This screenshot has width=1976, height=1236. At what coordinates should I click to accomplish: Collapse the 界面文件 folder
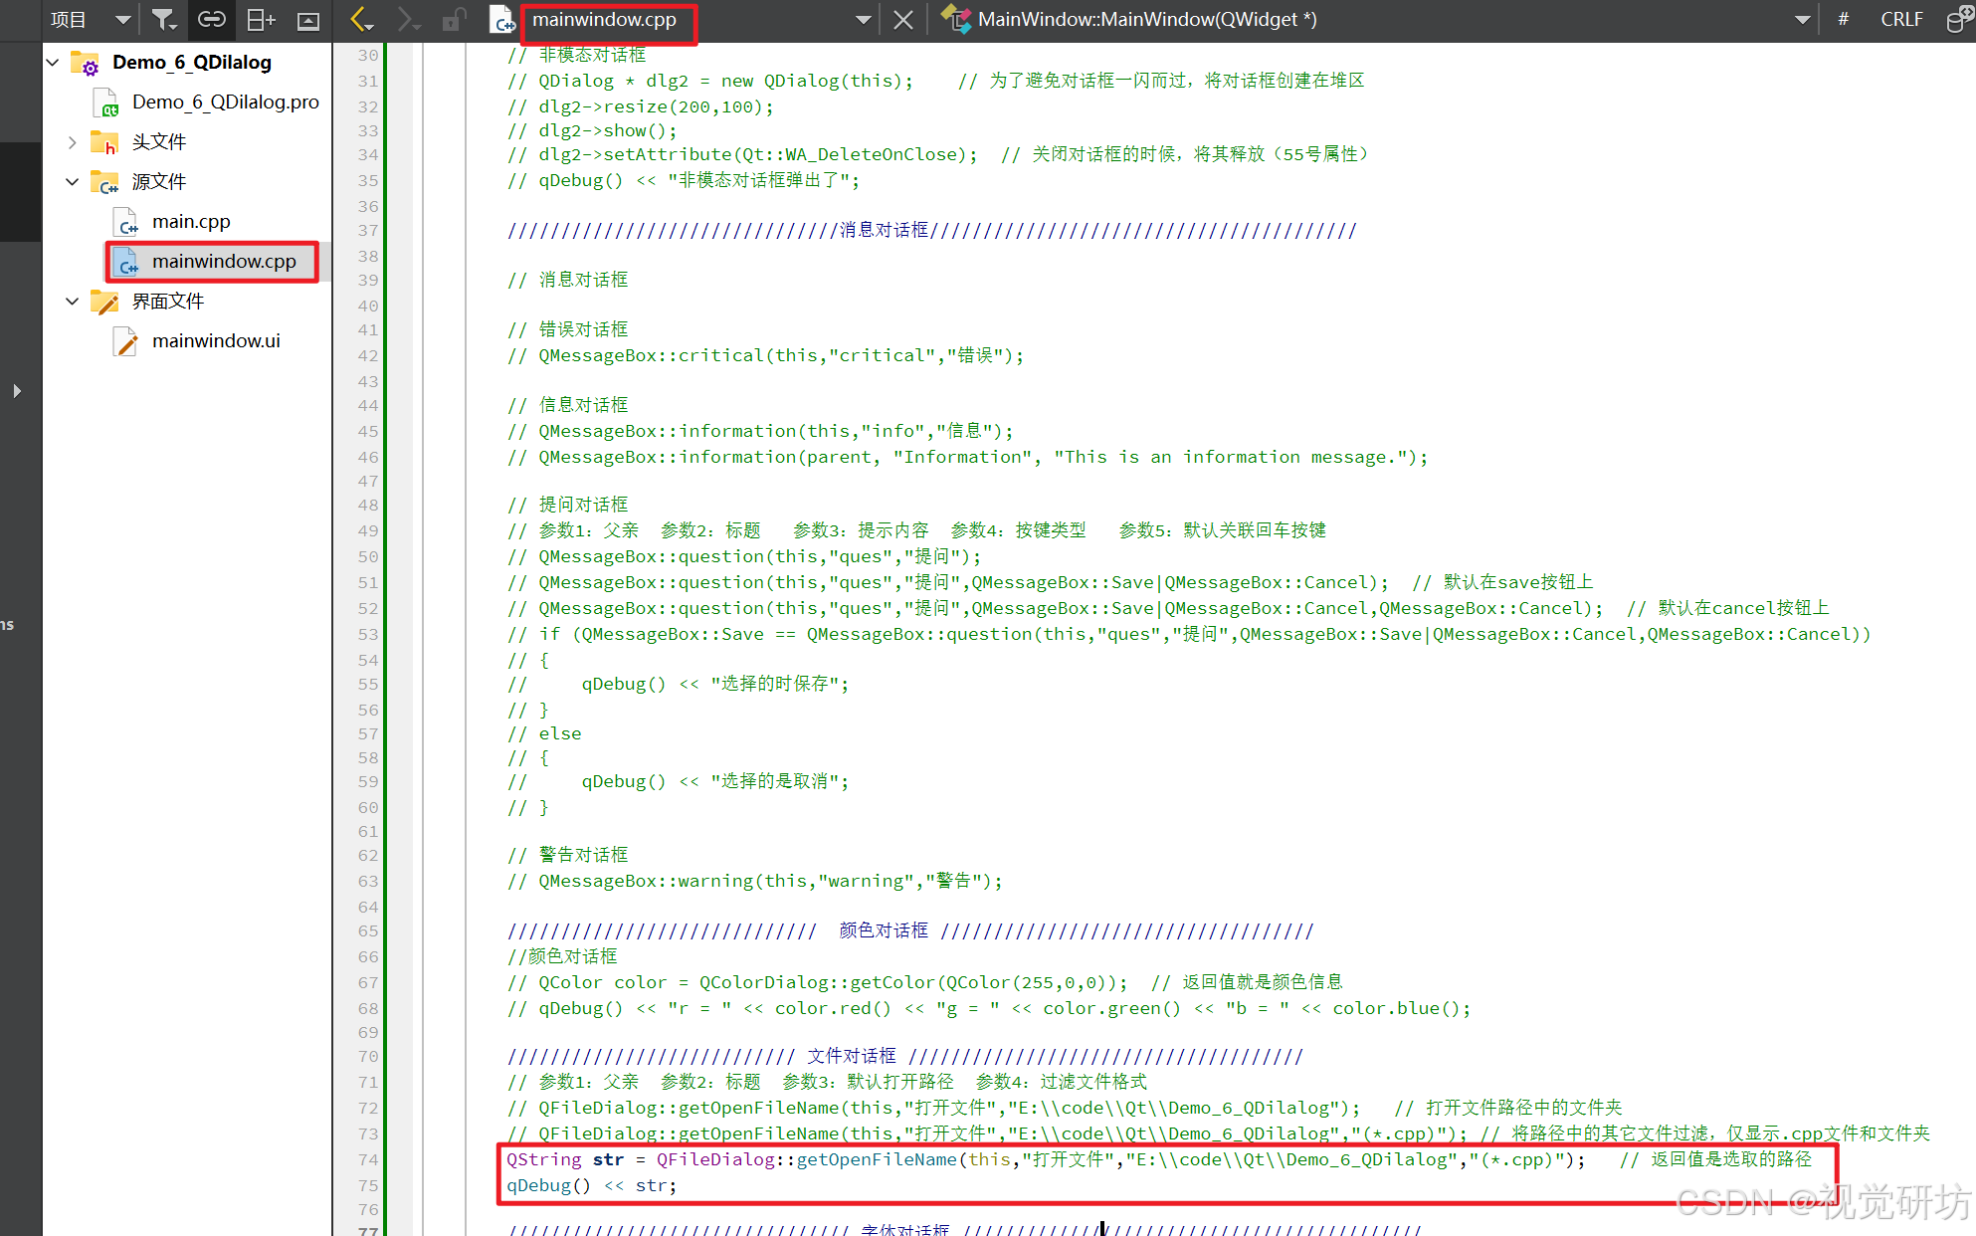72,301
